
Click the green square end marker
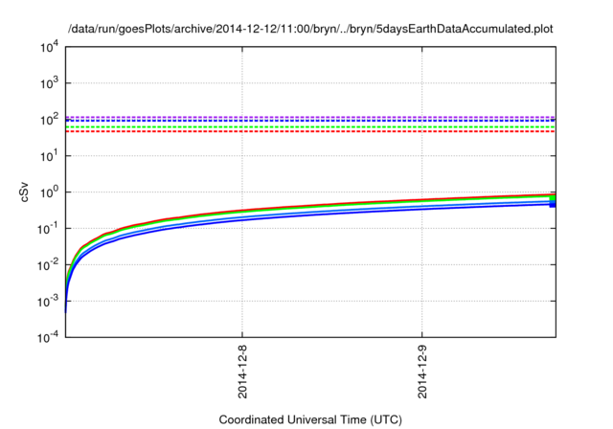[553, 198]
